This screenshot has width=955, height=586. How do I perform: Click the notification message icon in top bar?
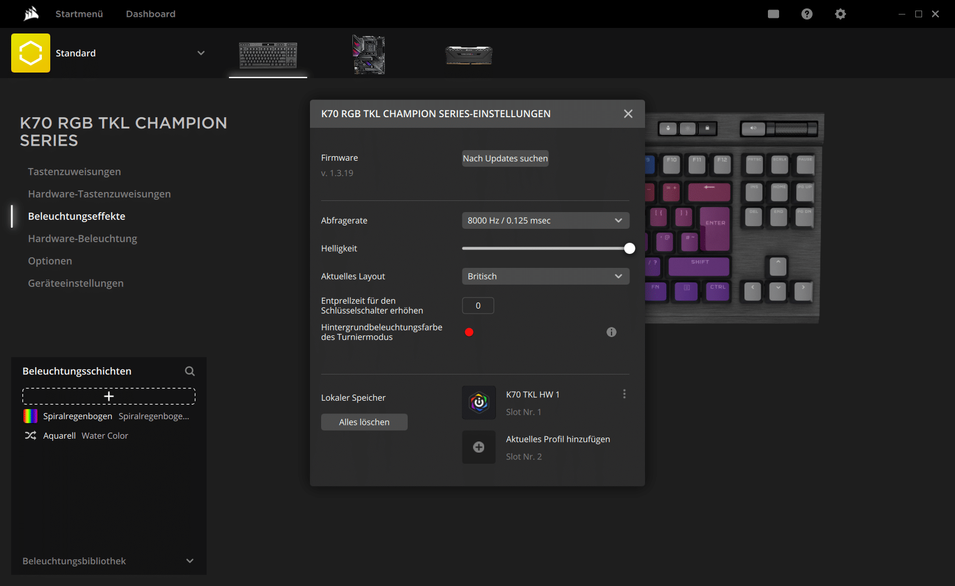click(x=773, y=14)
